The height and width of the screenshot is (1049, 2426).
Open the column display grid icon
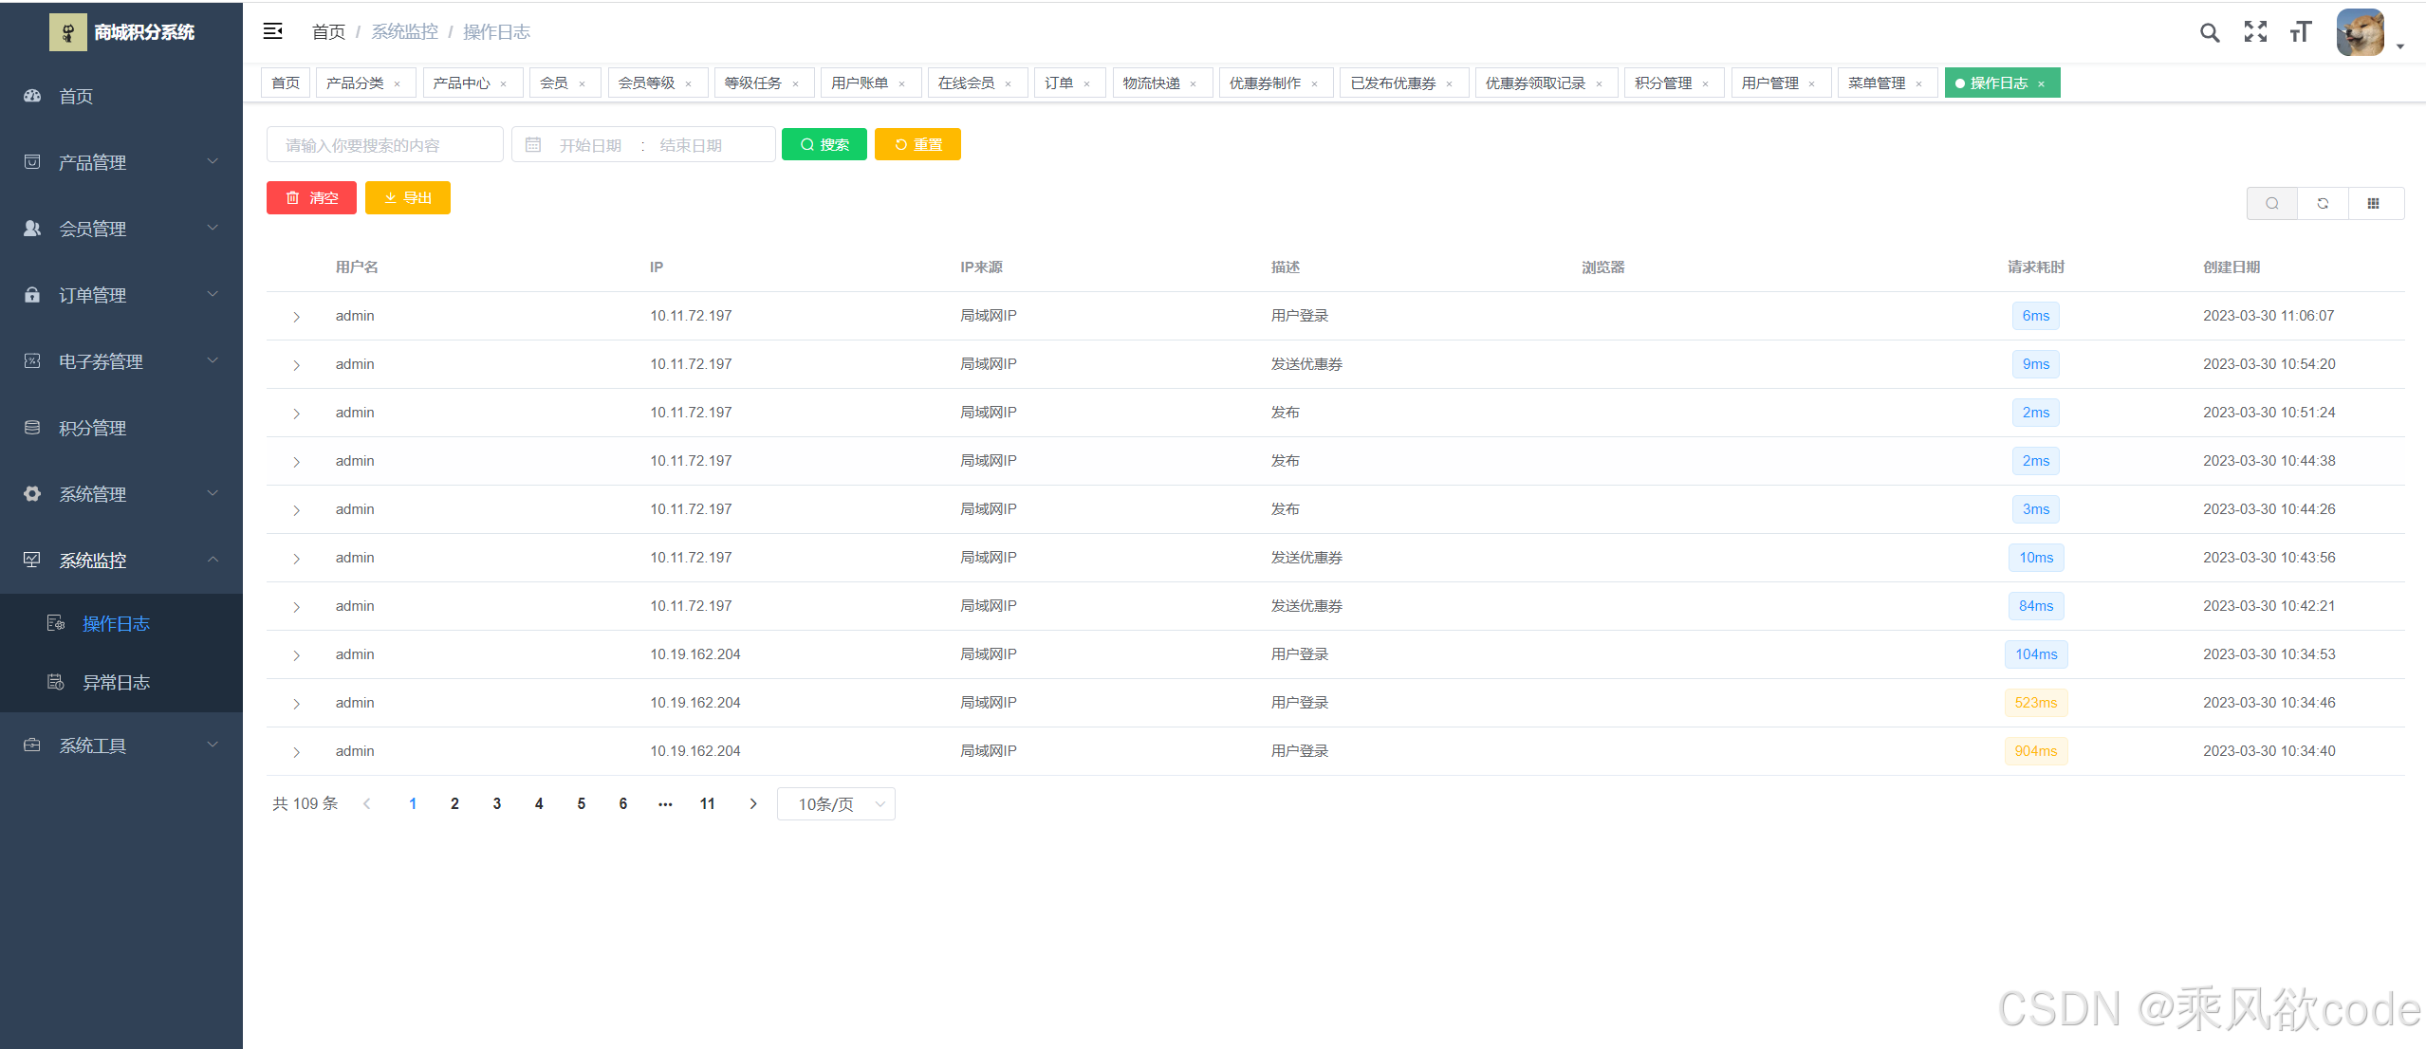point(2373,203)
